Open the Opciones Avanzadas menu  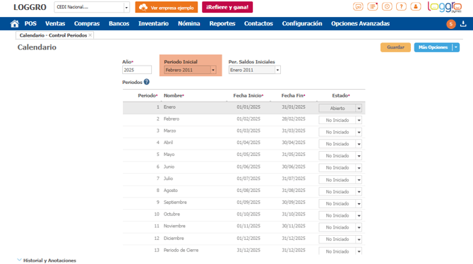(x=361, y=23)
